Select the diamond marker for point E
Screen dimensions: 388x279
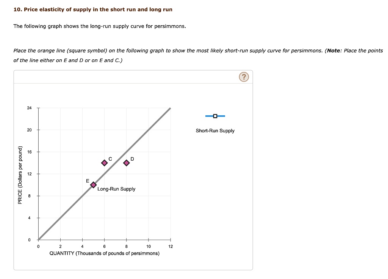[93, 185]
